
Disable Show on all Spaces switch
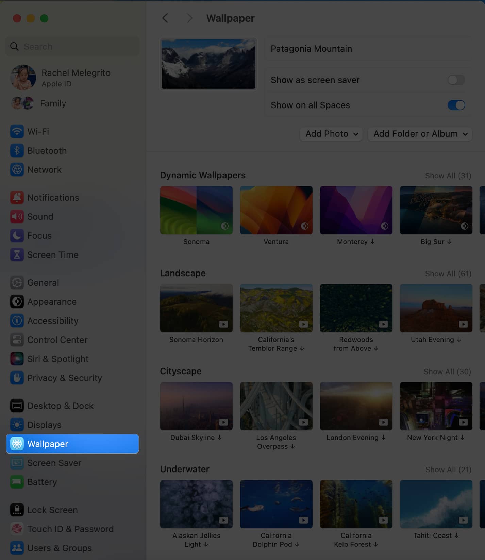(456, 105)
